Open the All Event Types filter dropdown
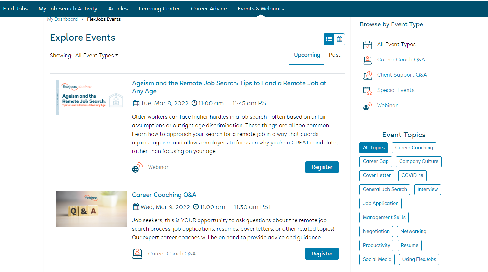Screen dimensions: 488x272 tap(97, 55)
